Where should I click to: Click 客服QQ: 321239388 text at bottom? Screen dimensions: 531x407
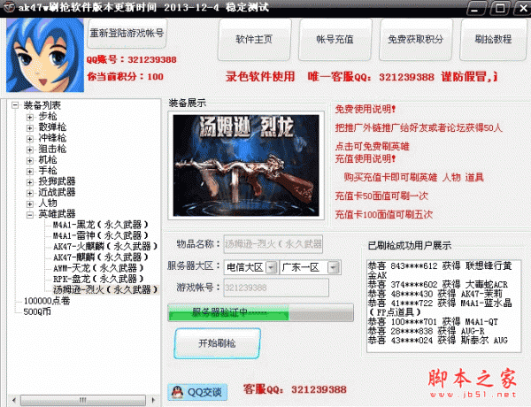coord(295,389)
